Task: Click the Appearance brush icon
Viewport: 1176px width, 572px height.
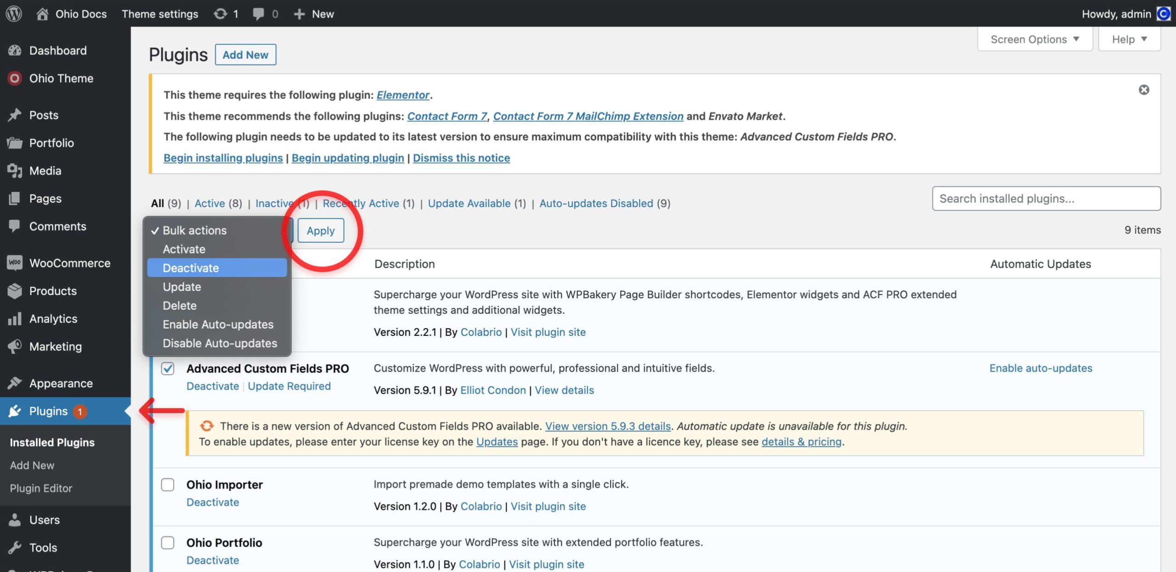Action: tap(15, 383)
